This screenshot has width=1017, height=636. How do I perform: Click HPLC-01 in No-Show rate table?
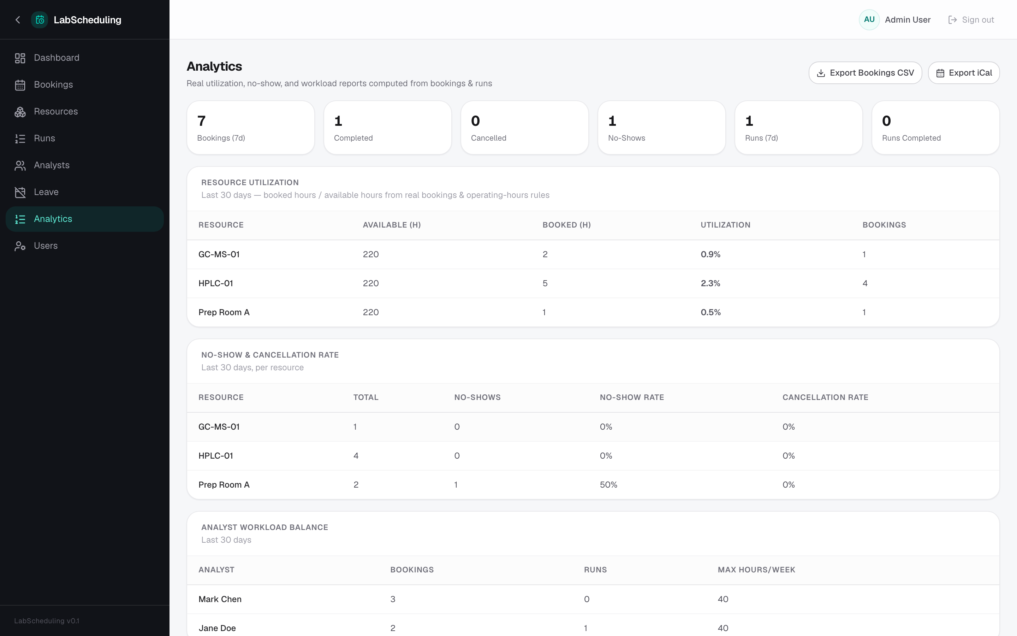pyautogui.click(x=216, y=456)
